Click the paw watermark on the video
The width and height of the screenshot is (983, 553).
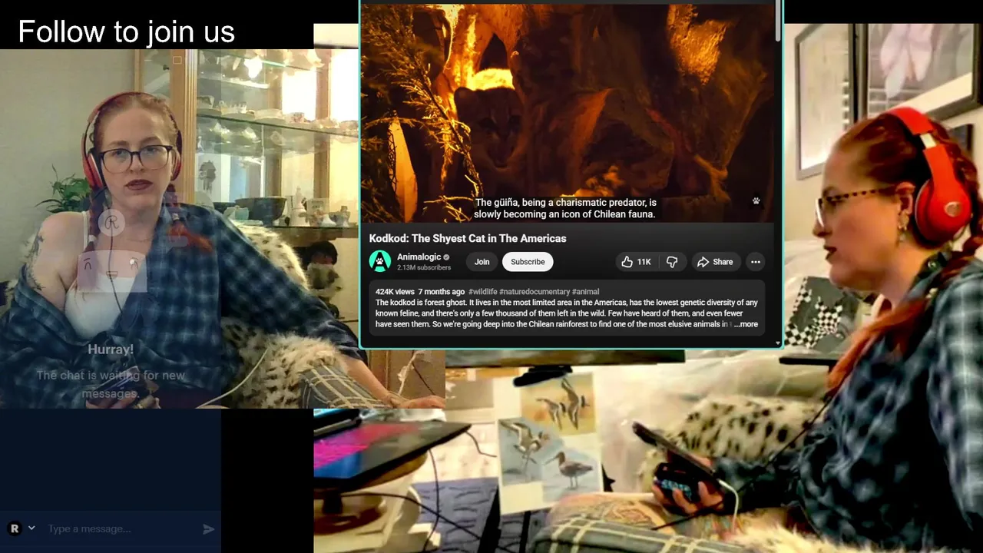click(756, 201)
